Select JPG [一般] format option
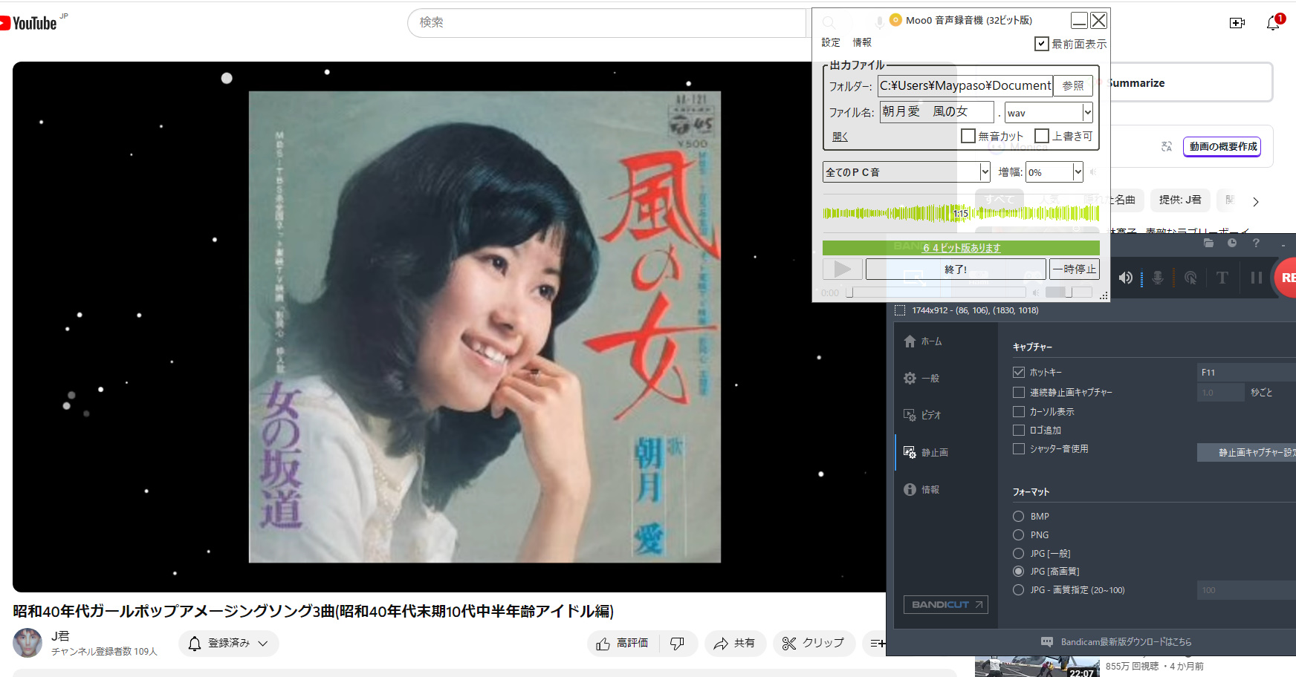The width and height of the screenshot is (1296, 677). [1018, 553]
